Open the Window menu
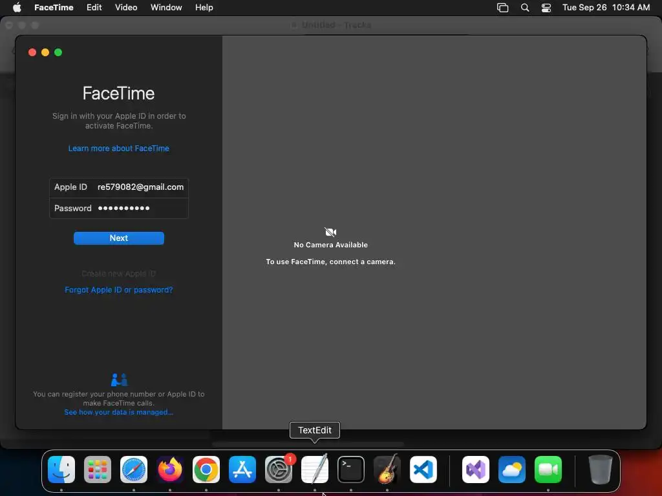The width and height of the screenshot is (662, 496). click(x=166, y=8)
